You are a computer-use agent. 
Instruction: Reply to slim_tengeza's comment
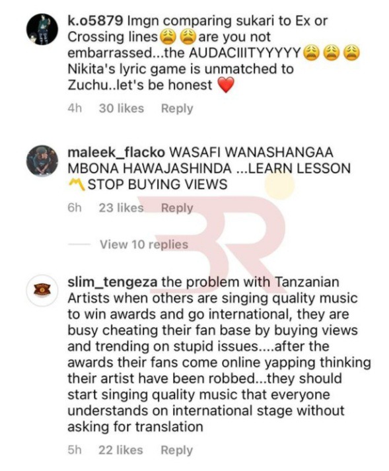pyautogui.click(x=176, y=451)
